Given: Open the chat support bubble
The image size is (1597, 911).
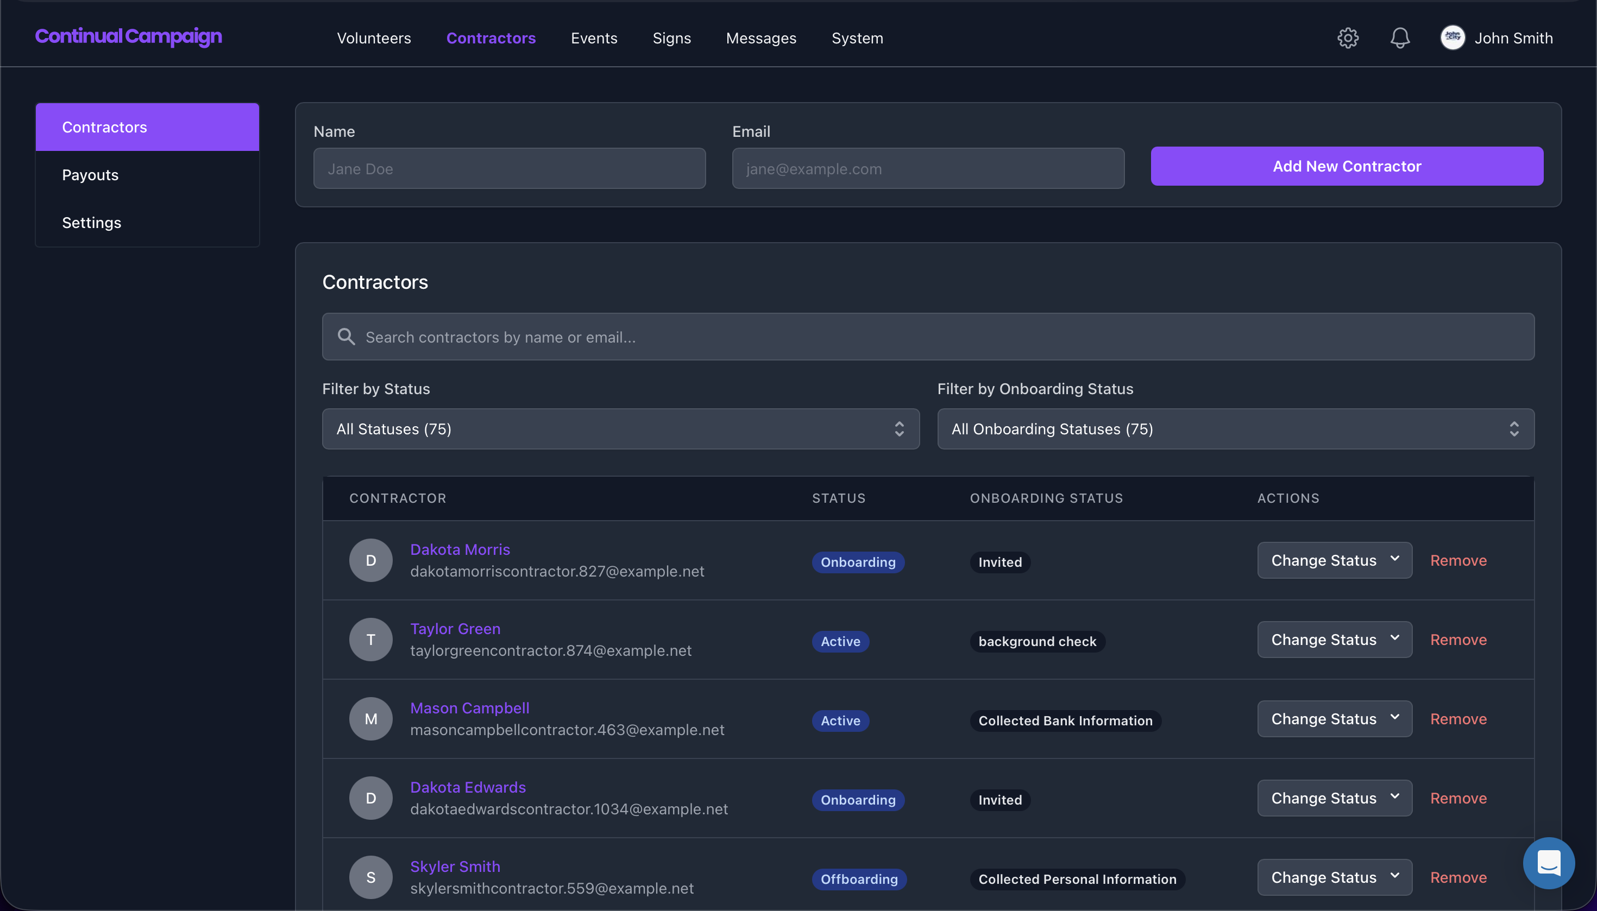Looking at the screenshot, I should point(1548,863).
